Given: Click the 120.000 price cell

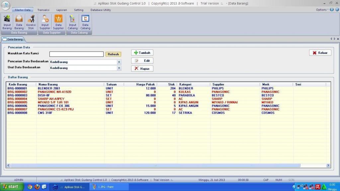Looking at the screenshot, I should point(150,113).
